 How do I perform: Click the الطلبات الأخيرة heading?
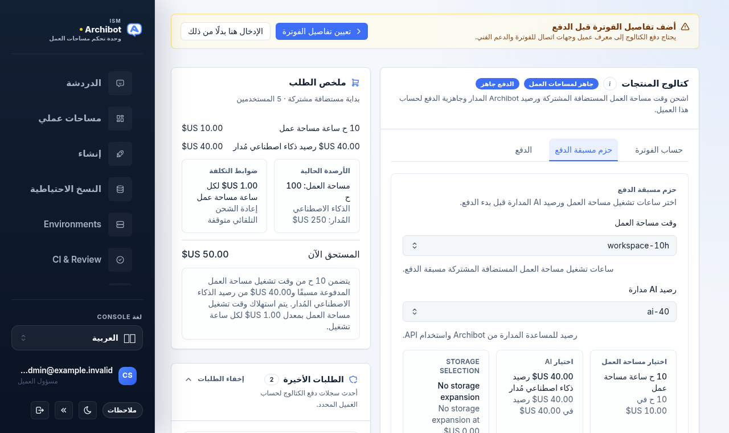click(313, 379)
